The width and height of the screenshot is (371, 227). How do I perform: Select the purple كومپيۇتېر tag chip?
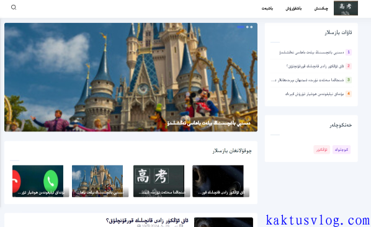[341, 149]
